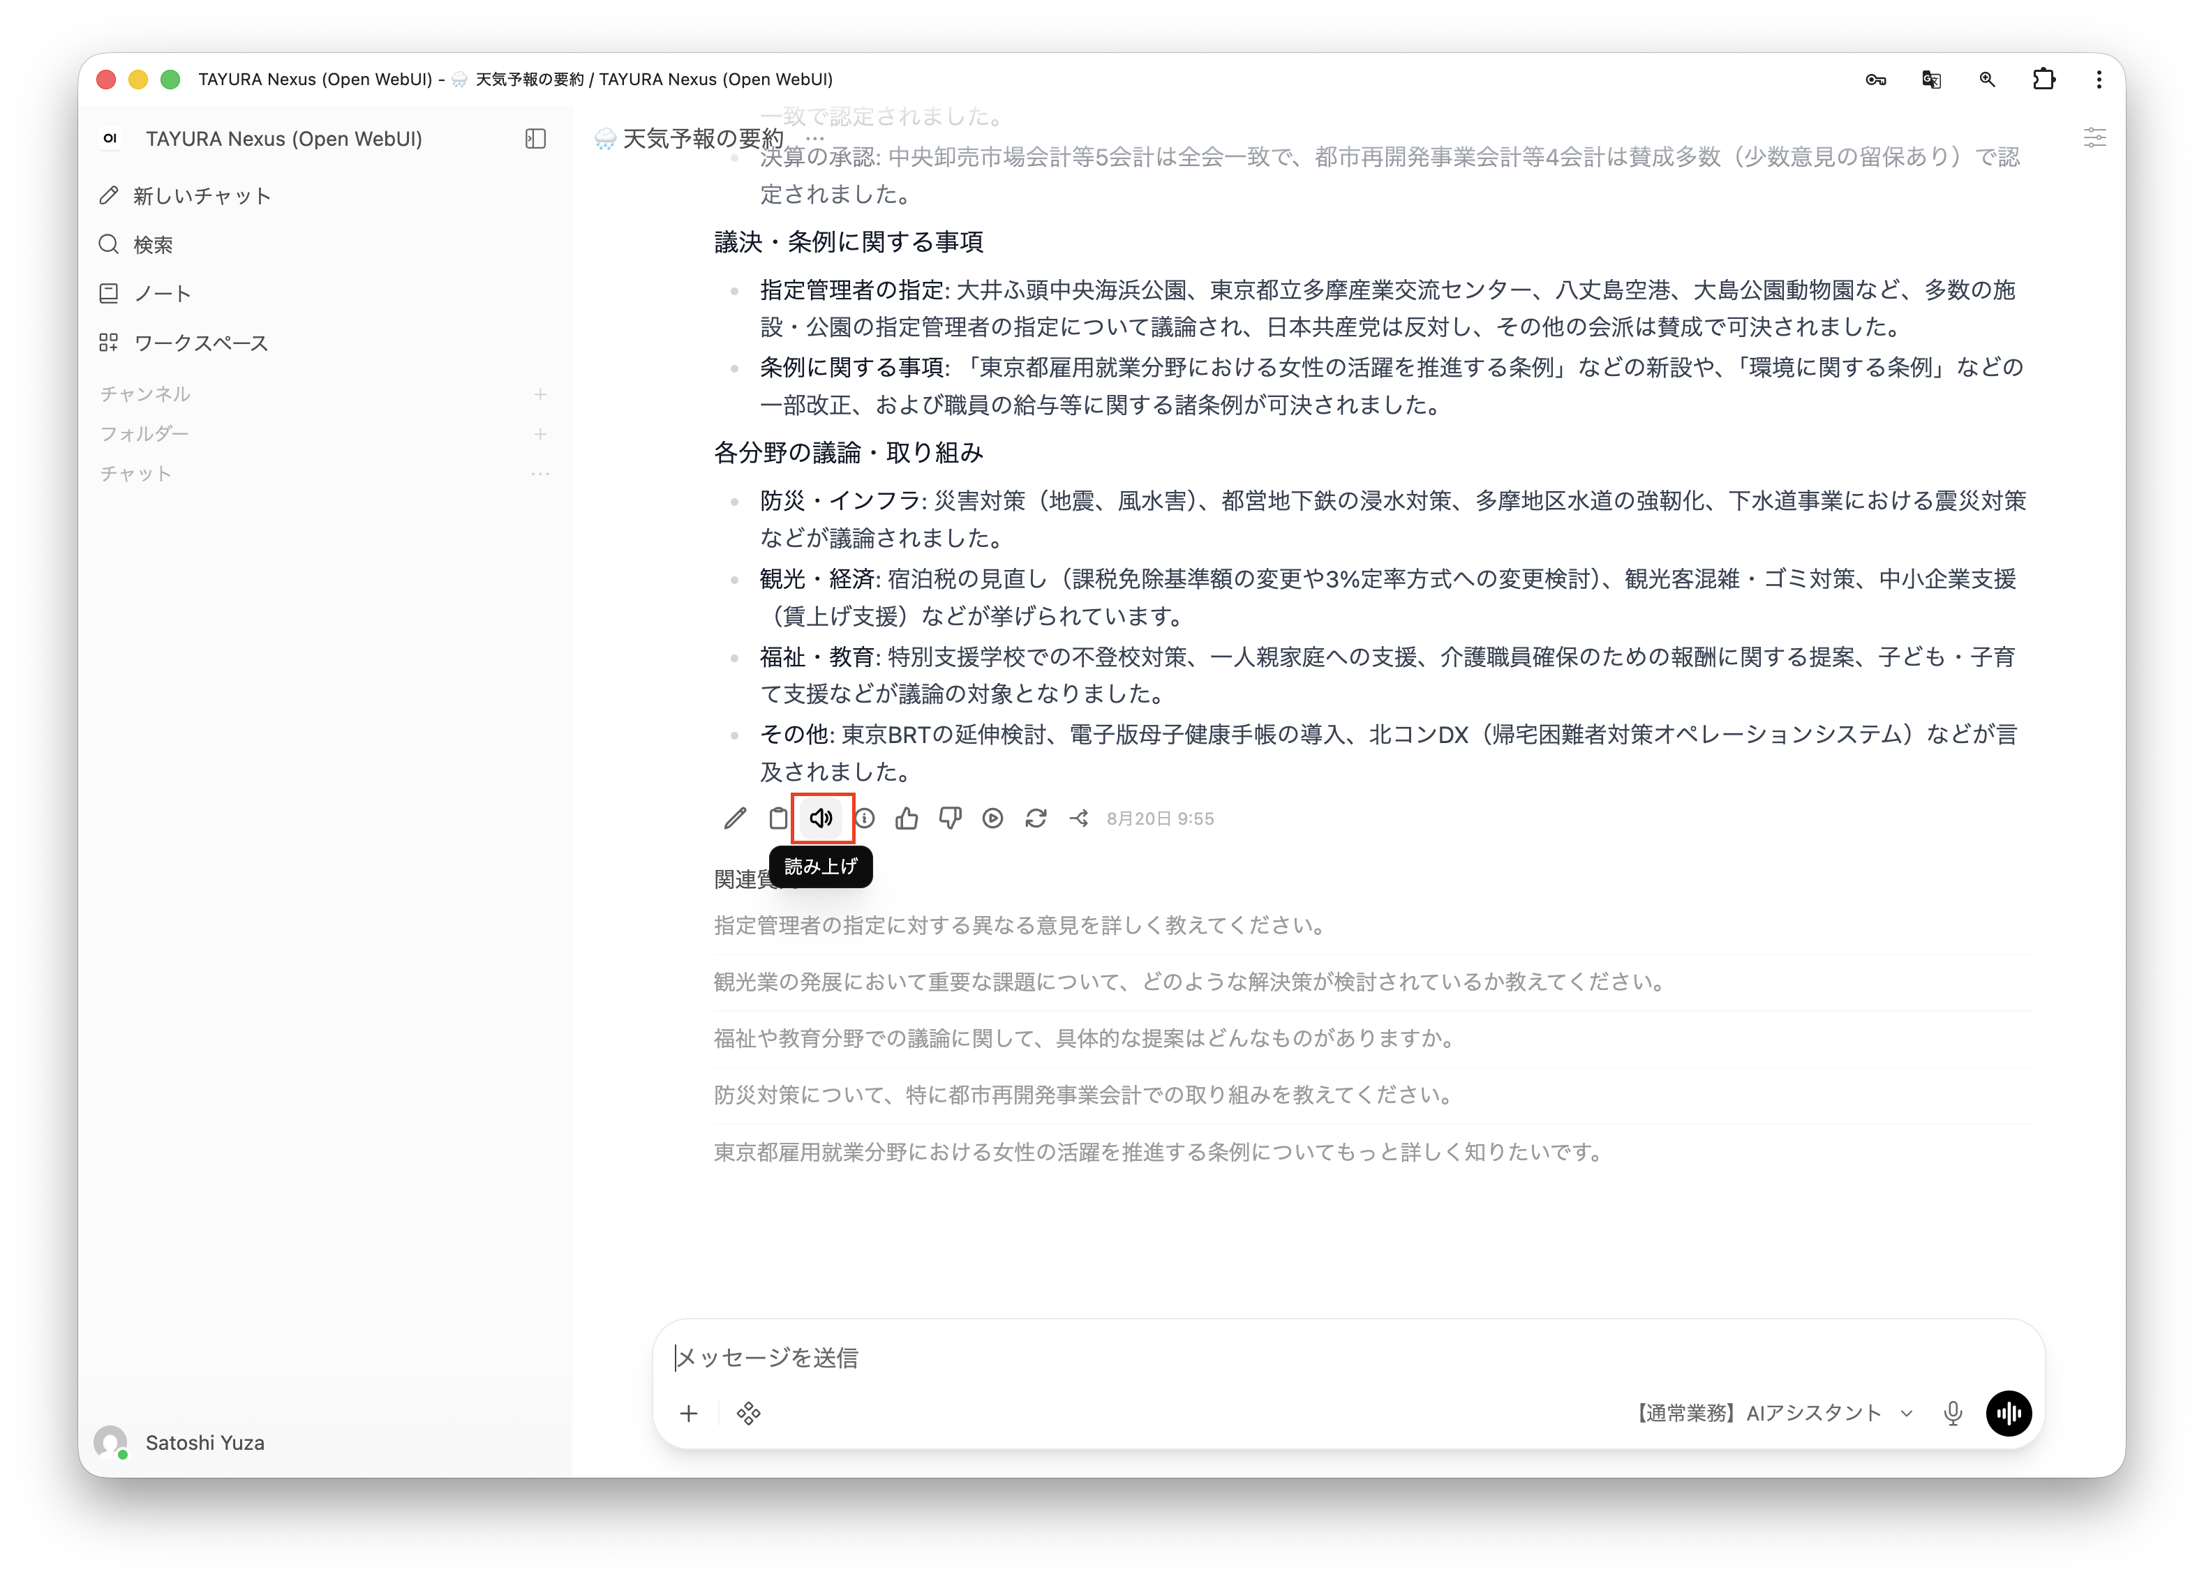Open the 天気予報の要約 chat options dots
Image resolution: width=2204 pixels, height=1581 pixels.
[x=814, y=139]
